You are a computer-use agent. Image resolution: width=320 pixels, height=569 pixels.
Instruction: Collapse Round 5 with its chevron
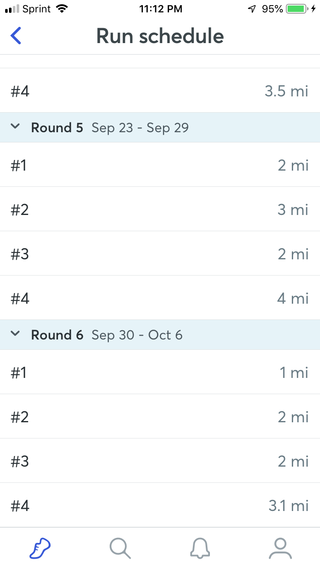(x=15, y=127)
